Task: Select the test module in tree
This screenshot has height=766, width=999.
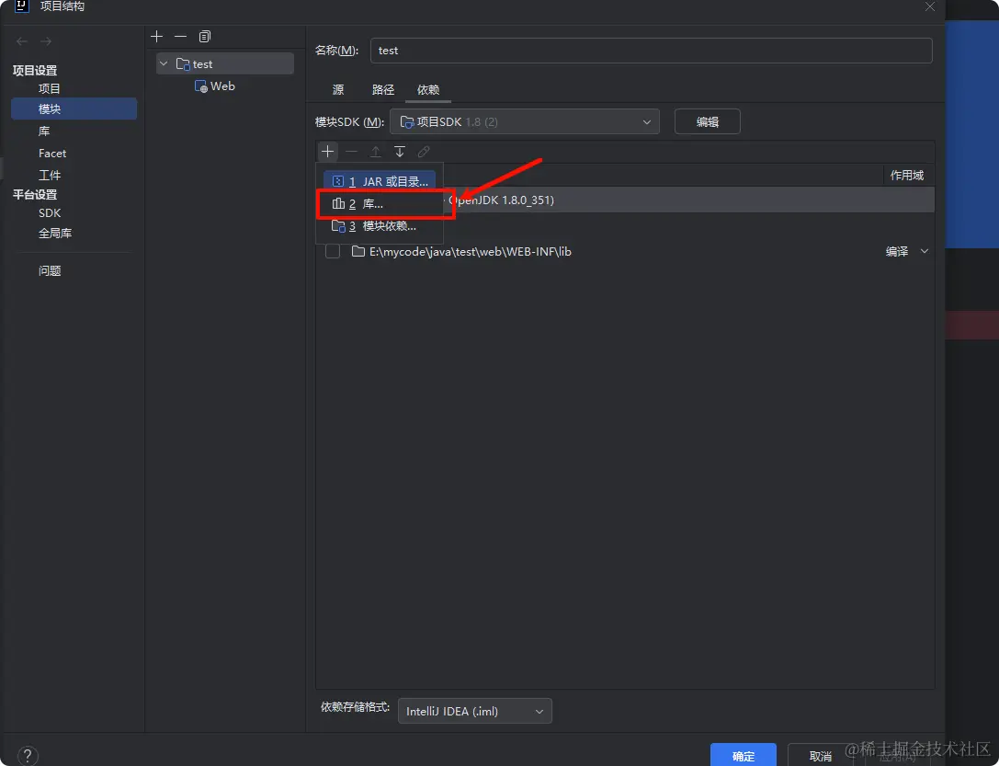Action: (x=225, y=63)
